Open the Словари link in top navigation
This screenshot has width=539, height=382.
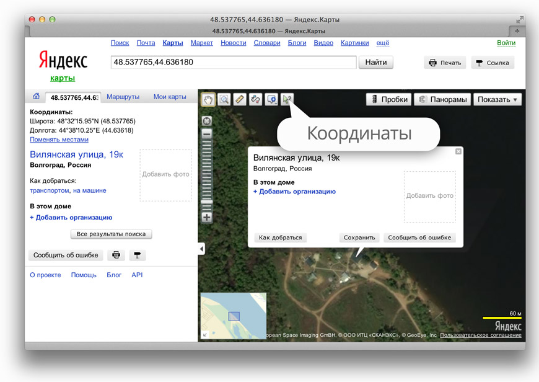267,43
